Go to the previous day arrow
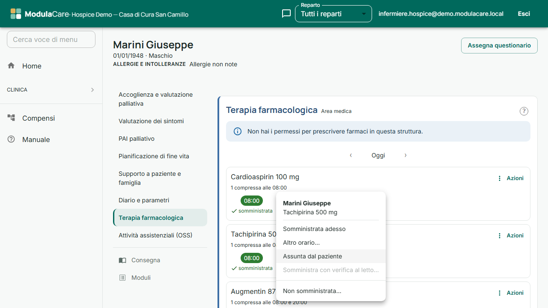This screenshot has height=308, width=548. 351,155
